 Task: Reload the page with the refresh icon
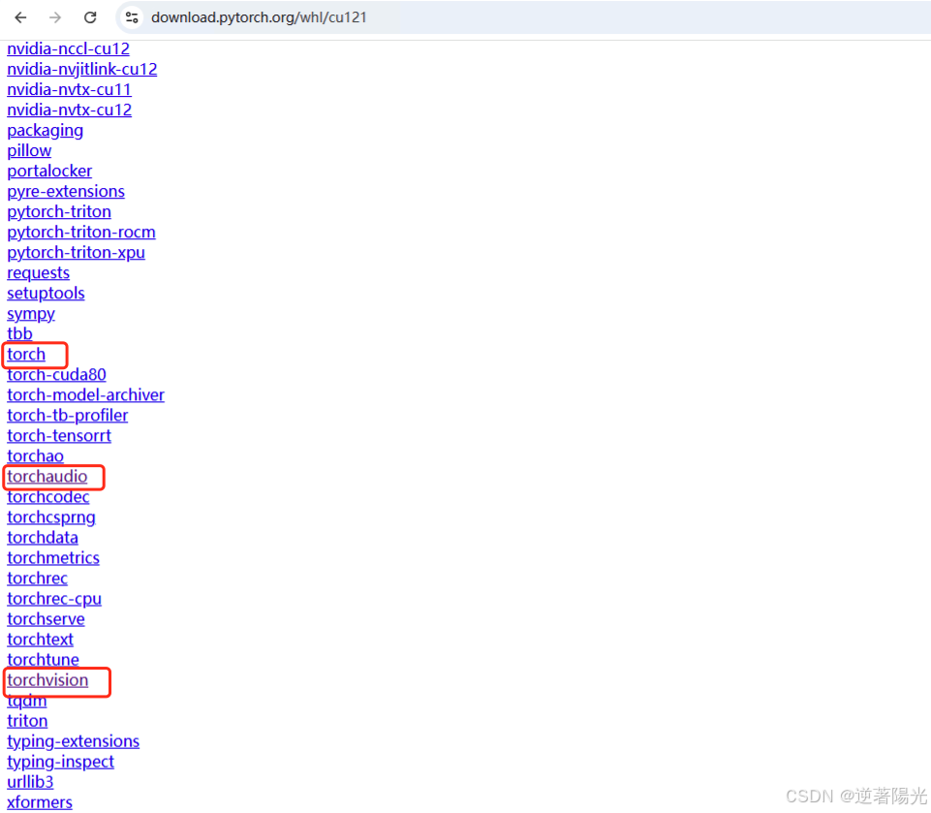90,17
